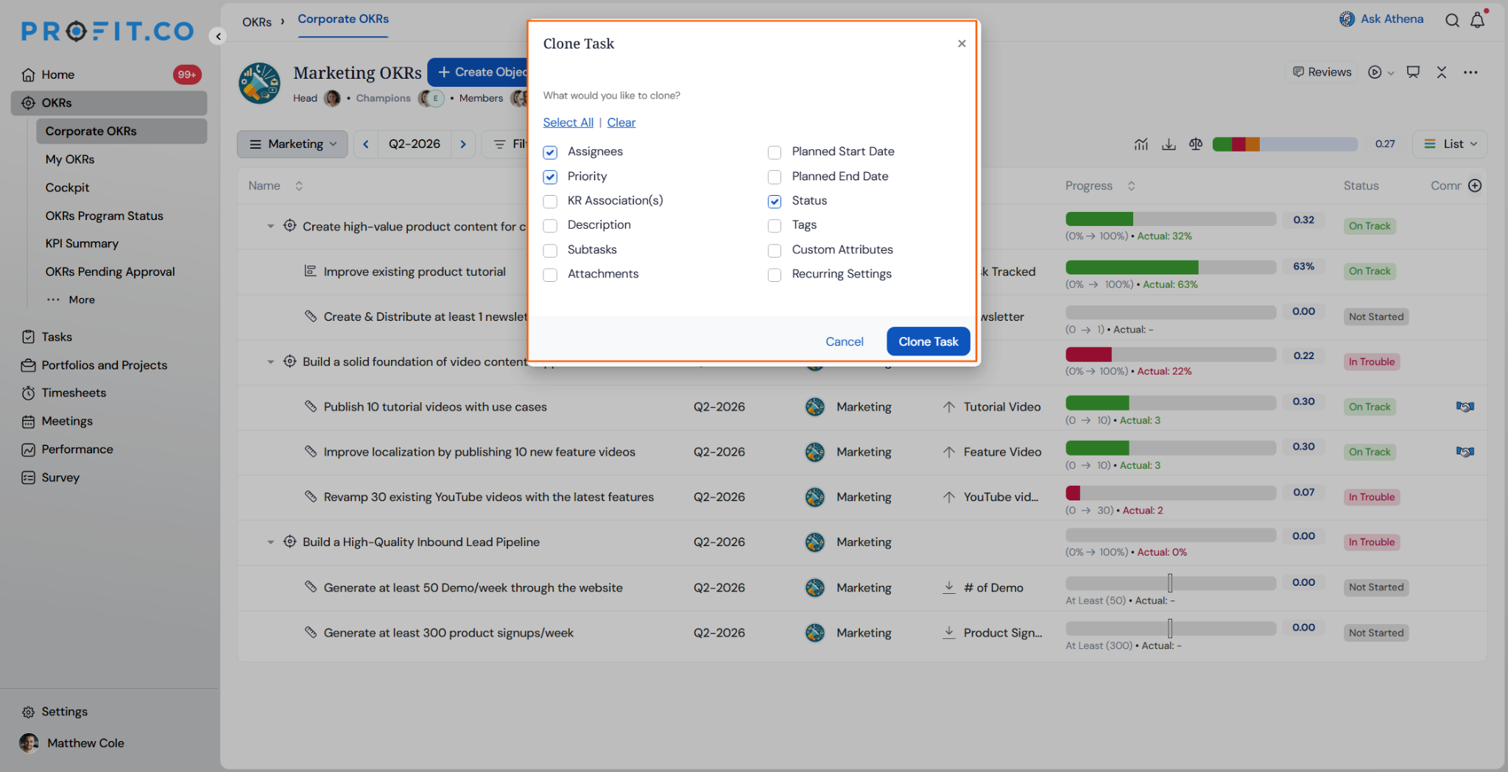The width and height of the screenshot is (1508, 772).
Task: Click the add column plus icon
Action: (x=1475, y=185)
